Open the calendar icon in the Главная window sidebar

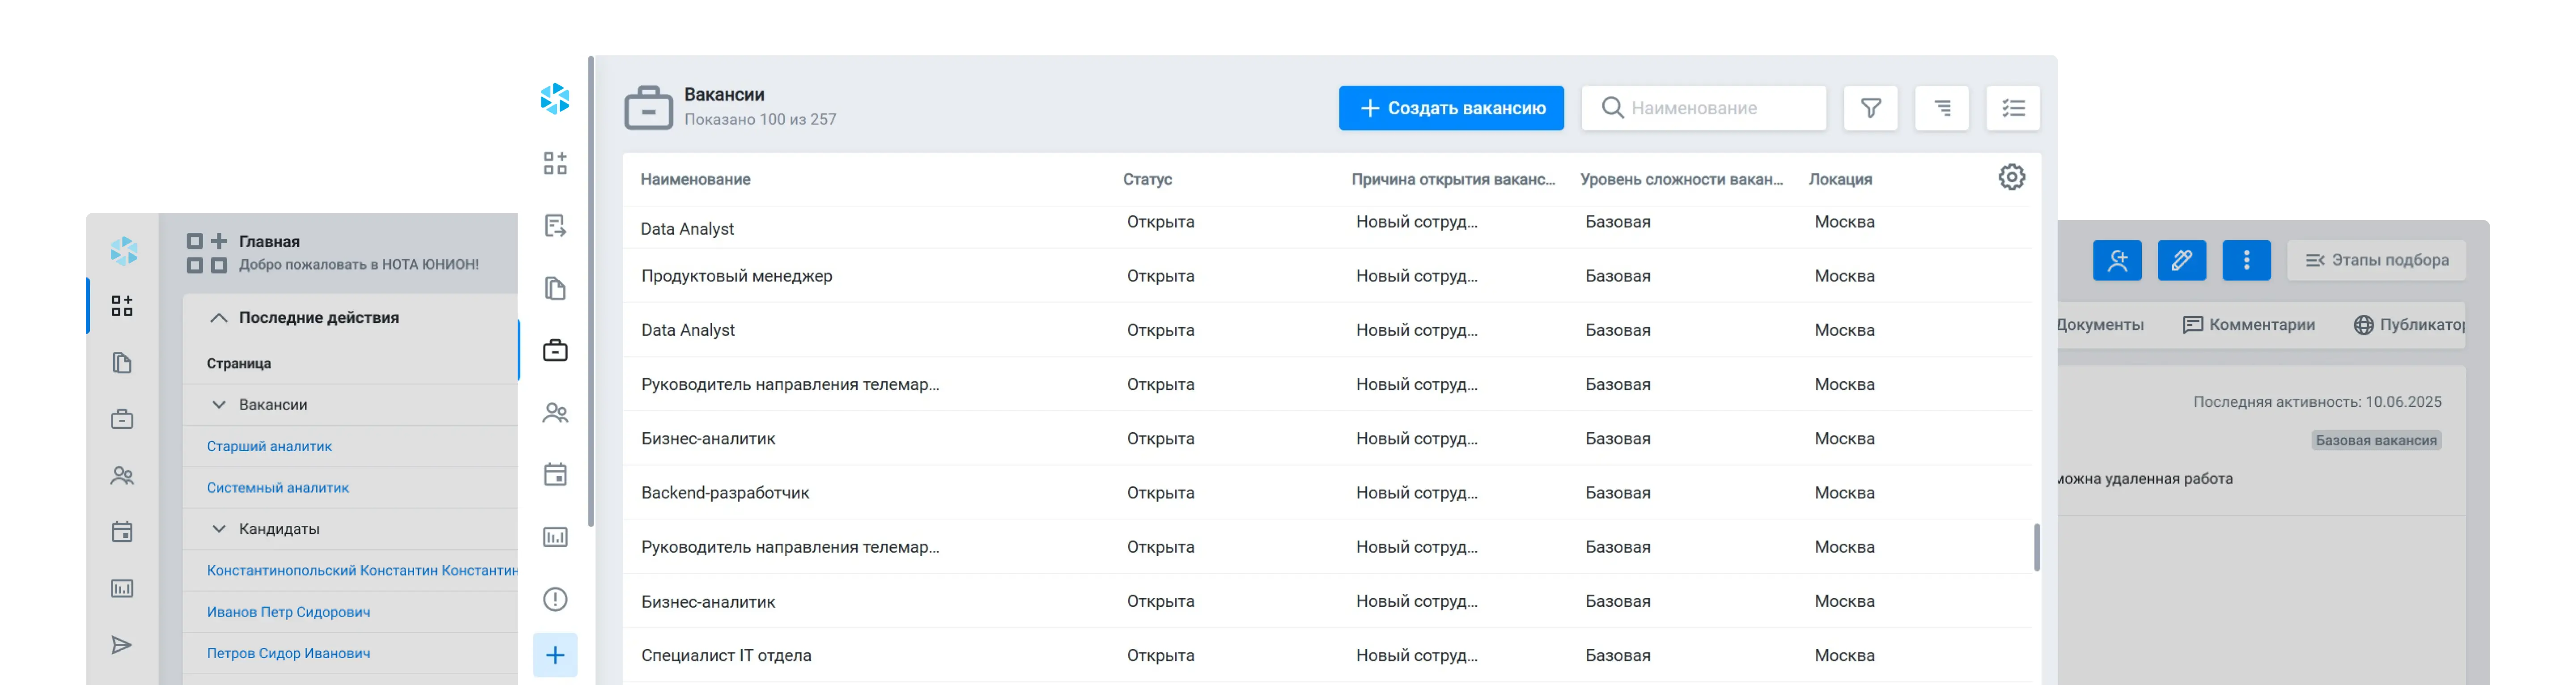pos(122,532)
